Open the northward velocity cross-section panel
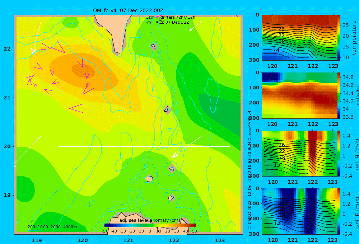The image size is (359, 244). [300, 153]
